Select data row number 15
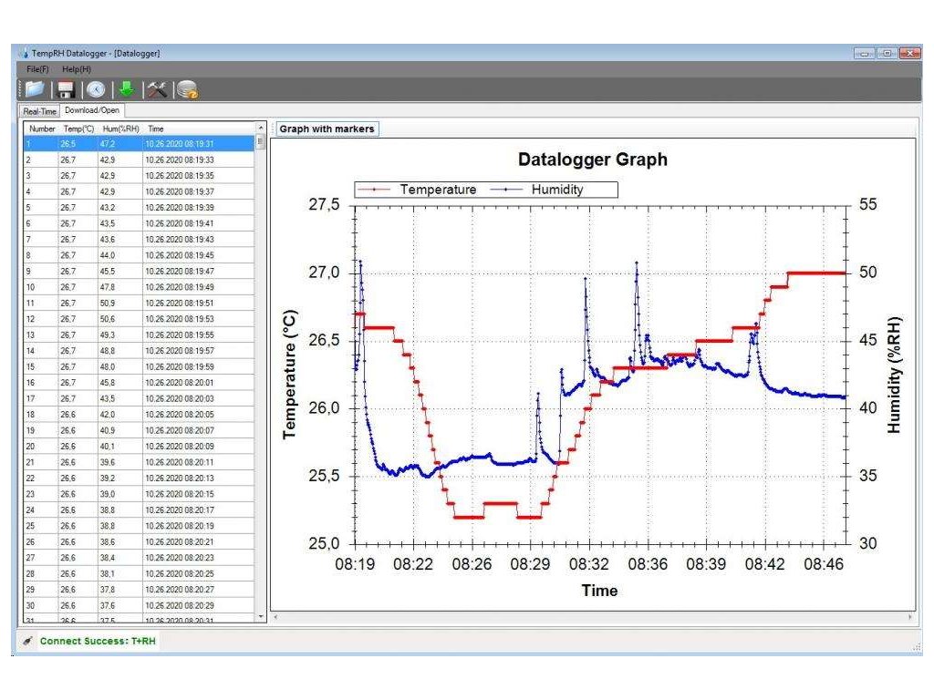934x700 pixels. [137, 366]
